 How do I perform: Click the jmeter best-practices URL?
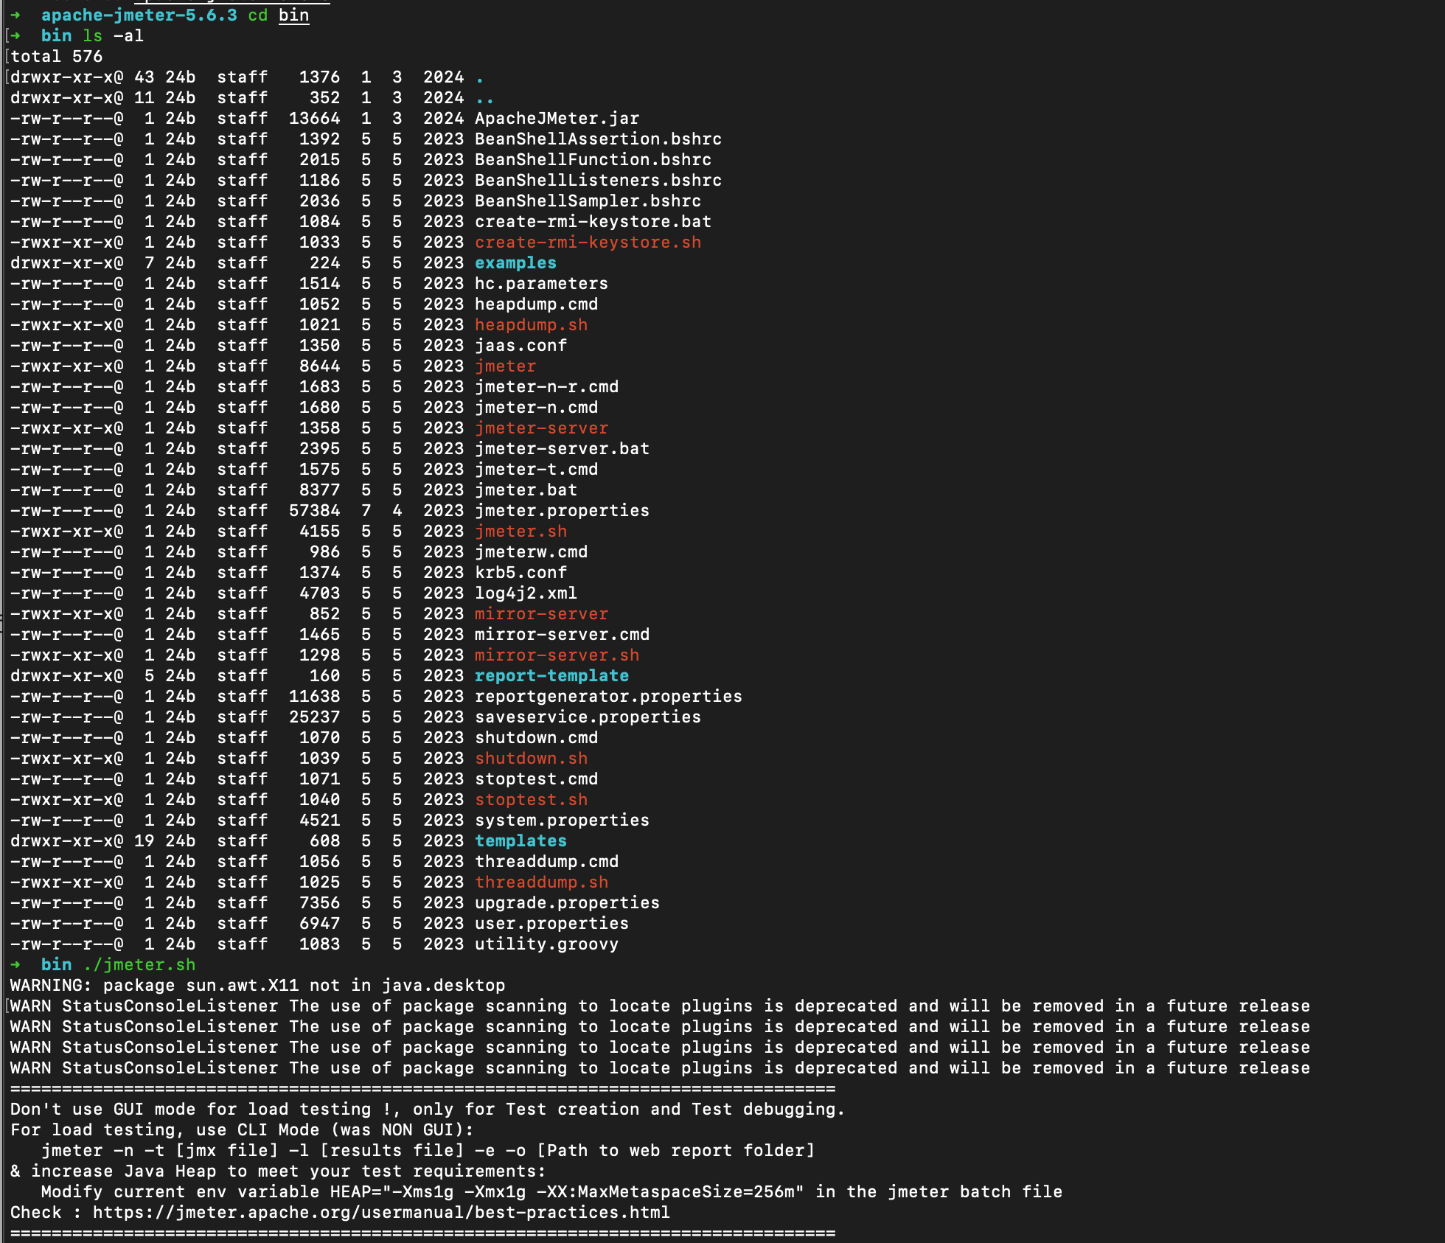(381, 1212)
